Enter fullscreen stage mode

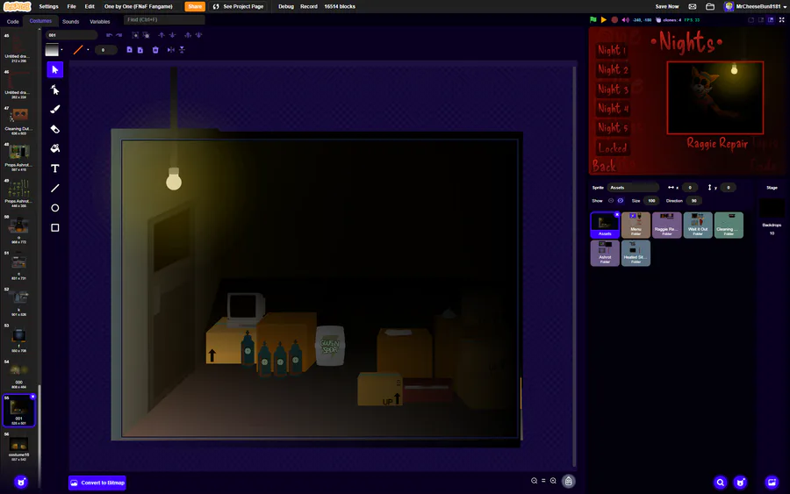(781, 19)
